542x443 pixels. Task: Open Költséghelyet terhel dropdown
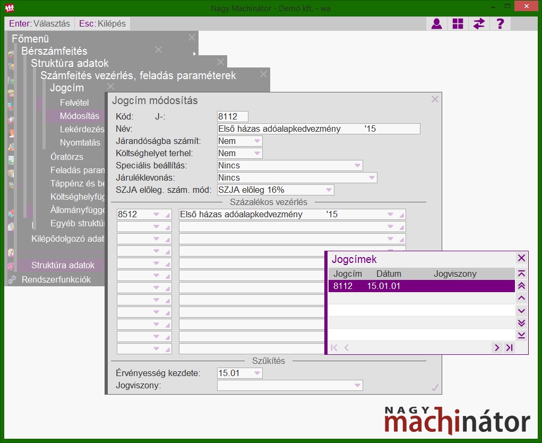[x=257, y=153]
